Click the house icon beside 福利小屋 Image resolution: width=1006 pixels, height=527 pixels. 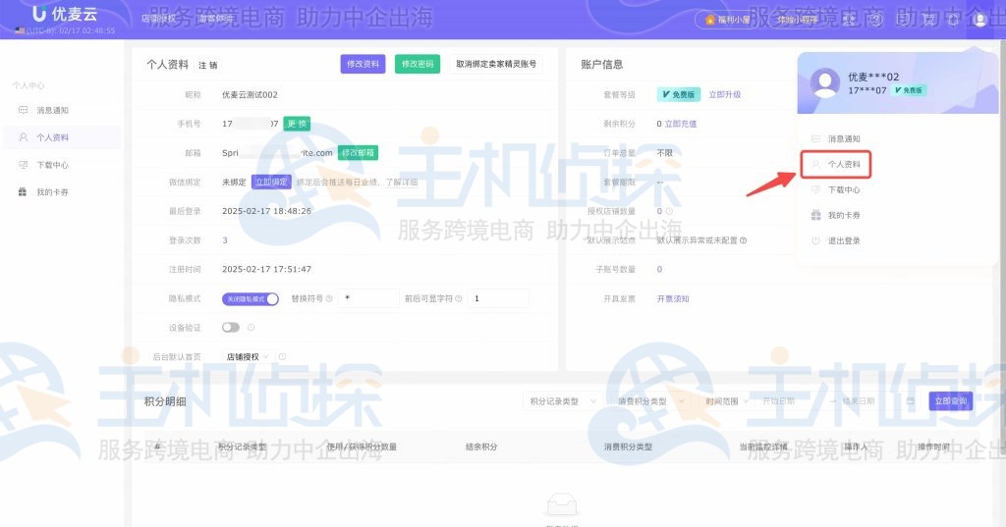click(709, 20)
